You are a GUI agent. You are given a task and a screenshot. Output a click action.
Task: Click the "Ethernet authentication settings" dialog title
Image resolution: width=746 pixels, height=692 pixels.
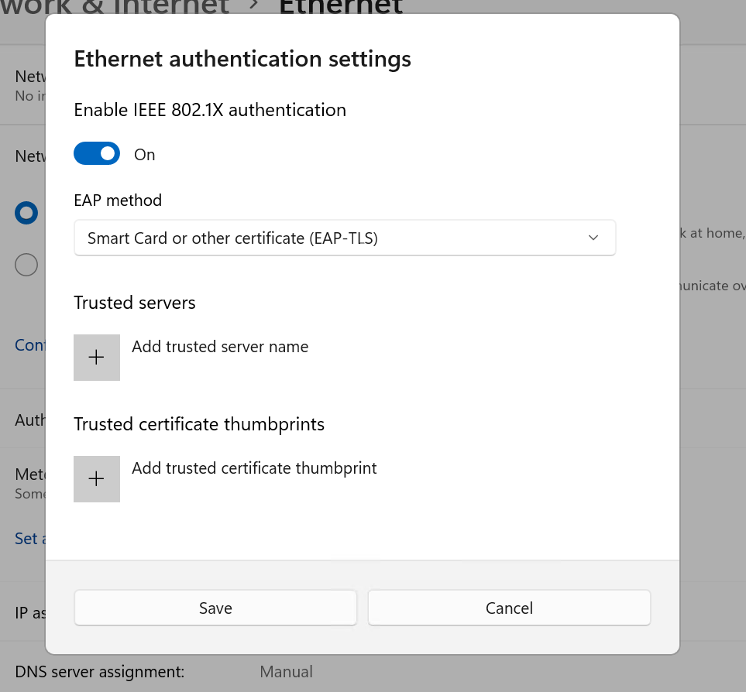(x=242, y=59)
